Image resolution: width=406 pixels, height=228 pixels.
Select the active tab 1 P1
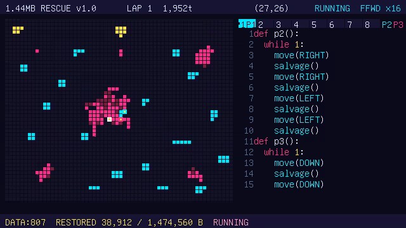[x=247, y=24]
